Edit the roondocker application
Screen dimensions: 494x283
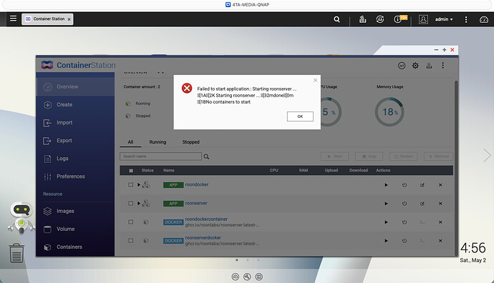[422, 185]
